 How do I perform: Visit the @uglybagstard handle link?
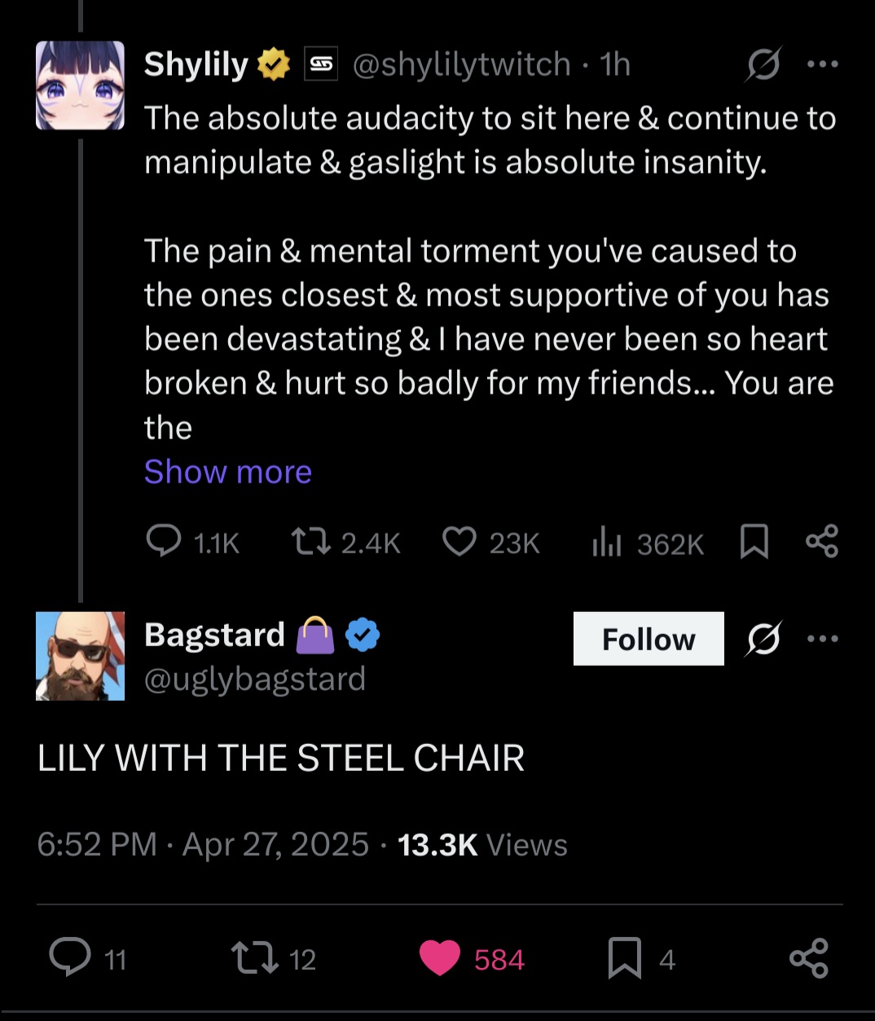(x=255, y=679)
